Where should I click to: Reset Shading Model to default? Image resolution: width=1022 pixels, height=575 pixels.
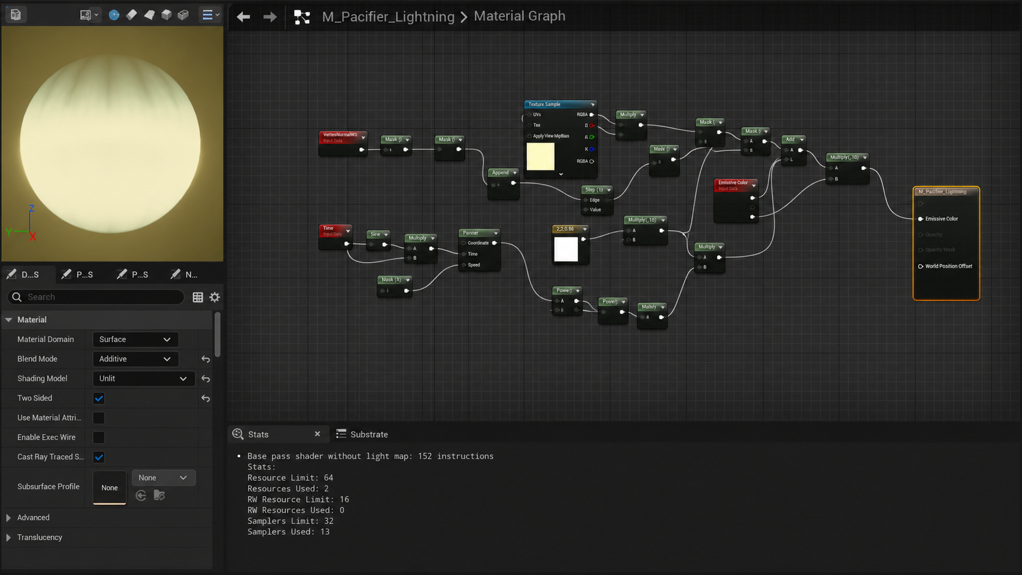click(x=205, y=379)
